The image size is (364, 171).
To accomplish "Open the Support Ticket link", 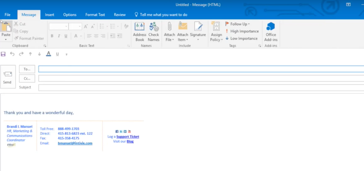I will click(127, 136).
